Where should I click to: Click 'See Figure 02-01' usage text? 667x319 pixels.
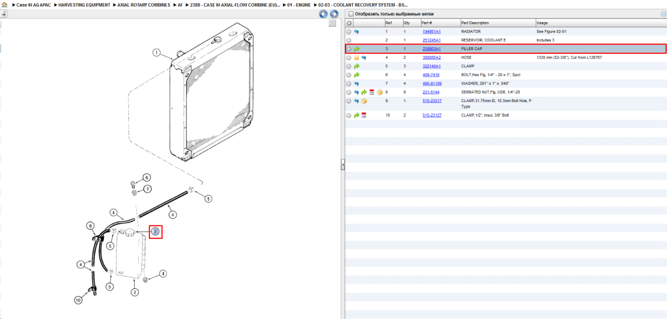point(552,31)
